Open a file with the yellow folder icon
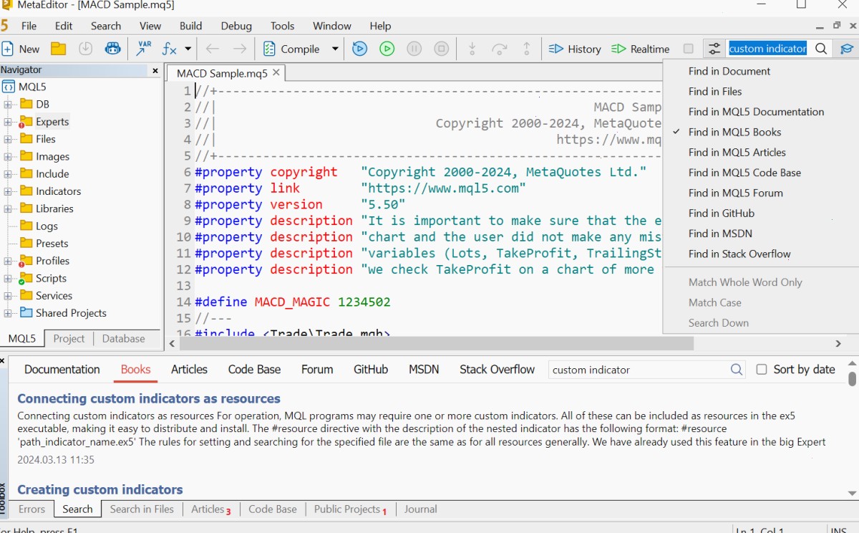859x533 pixels. (x=59, y=49)
